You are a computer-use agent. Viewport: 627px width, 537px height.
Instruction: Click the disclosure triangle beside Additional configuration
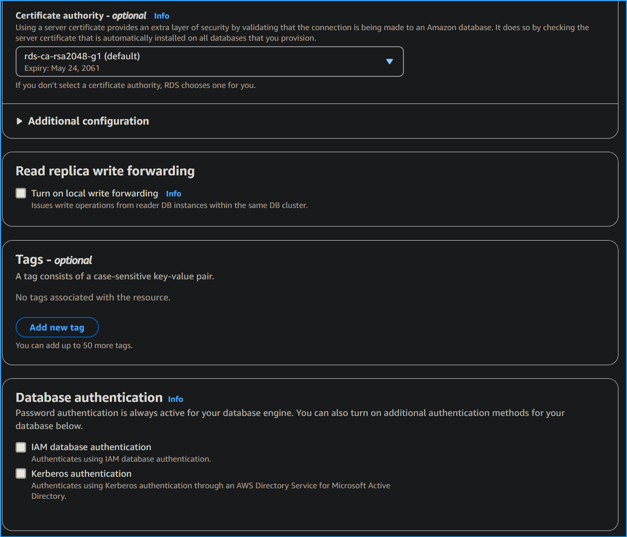coord(20,121)
